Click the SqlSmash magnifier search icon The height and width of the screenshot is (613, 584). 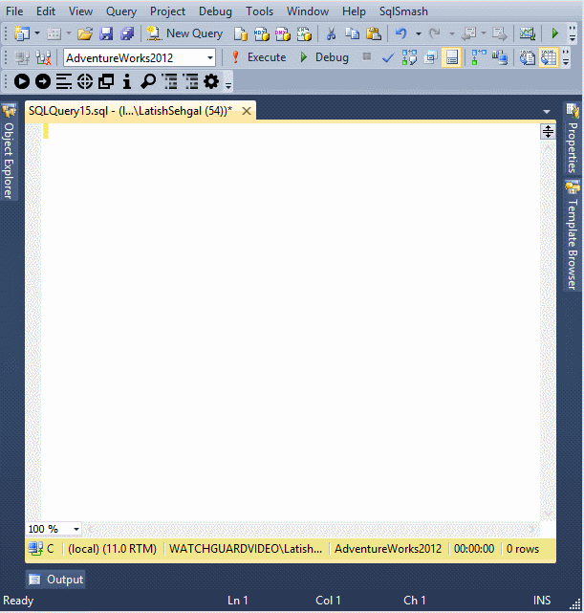pyautogui.click(x=148, y=81)
